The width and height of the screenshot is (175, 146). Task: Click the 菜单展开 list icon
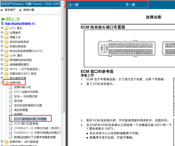[2, 10]
